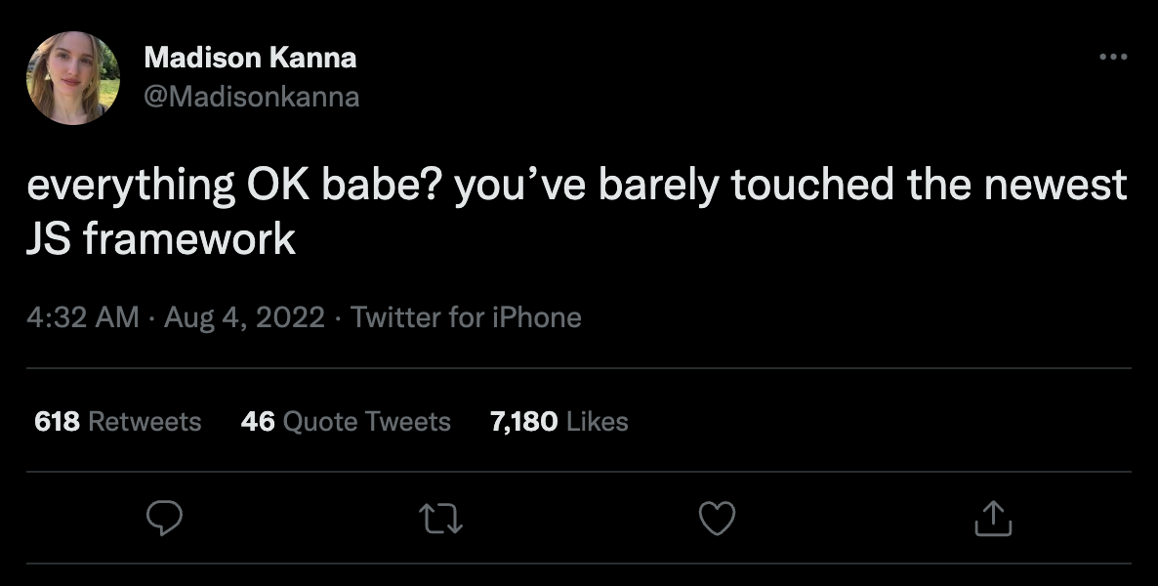Share the tweet via the share icon
This screenshot has height=586, width=1158.
[x=993, y=518]
